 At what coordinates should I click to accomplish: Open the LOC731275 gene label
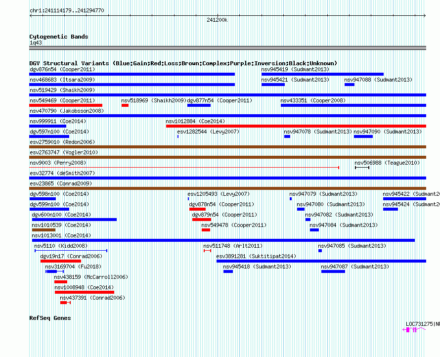(423, 324)
